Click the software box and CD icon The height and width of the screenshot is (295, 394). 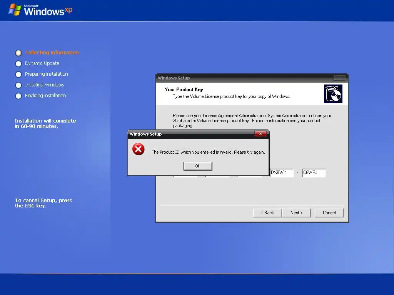pyautogui.click(x=333, y=94)
